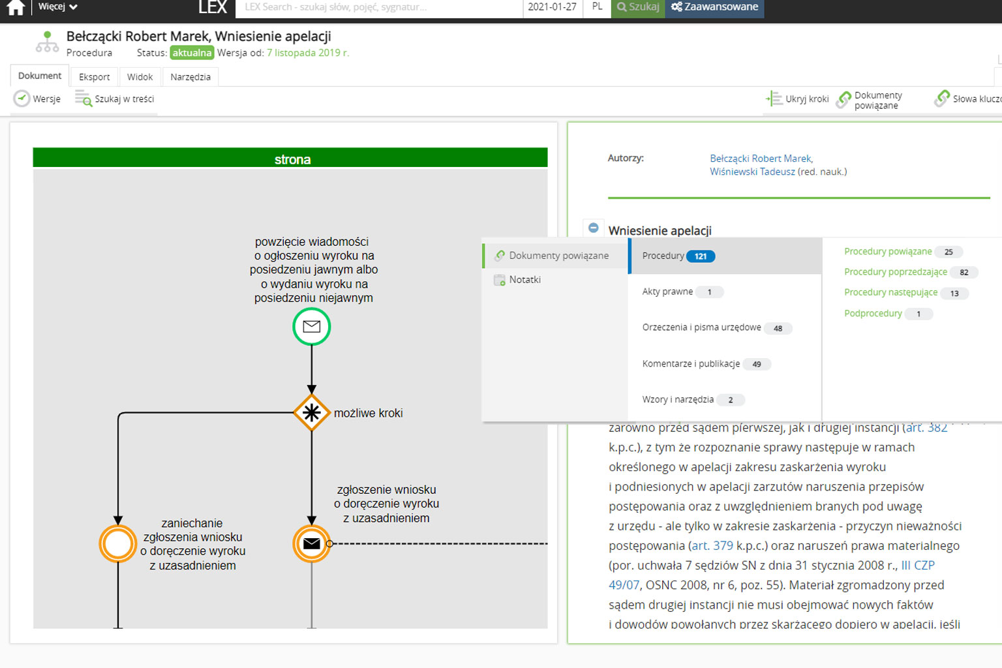Open the Więcej dropdown menu
The height and width of the screenshot is (668, 1002).
(57, 7)
